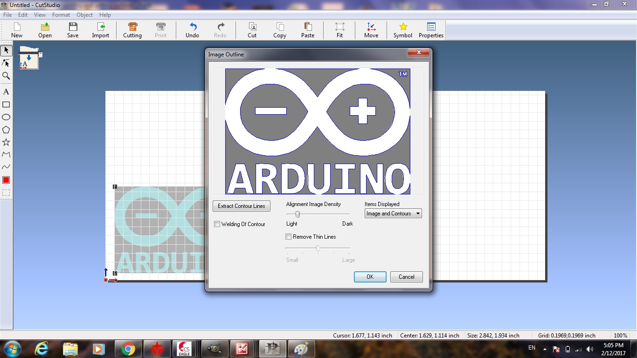Click the Undo arrow icon
The image size is (637, 358).
click(x=192, y=30)
